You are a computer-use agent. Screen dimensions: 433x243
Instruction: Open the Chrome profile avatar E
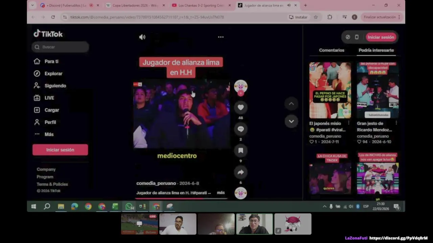[x=355, y=17]
